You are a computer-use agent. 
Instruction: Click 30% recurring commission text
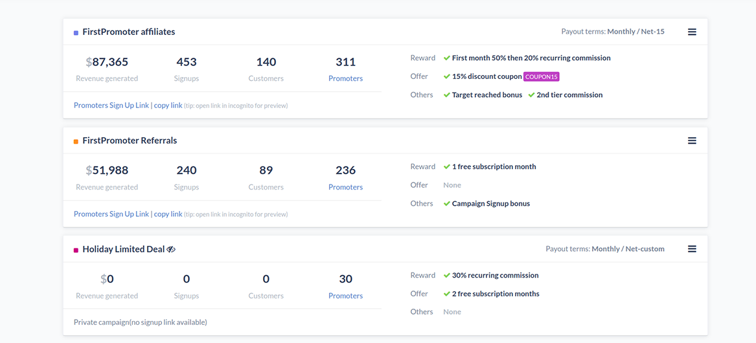coord(495,276)
